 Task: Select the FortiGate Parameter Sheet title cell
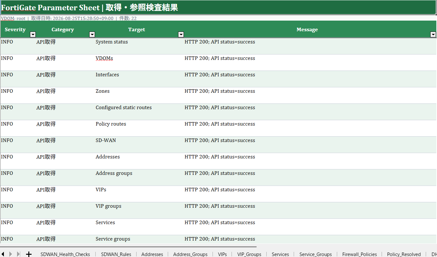(x=218, y=7)
